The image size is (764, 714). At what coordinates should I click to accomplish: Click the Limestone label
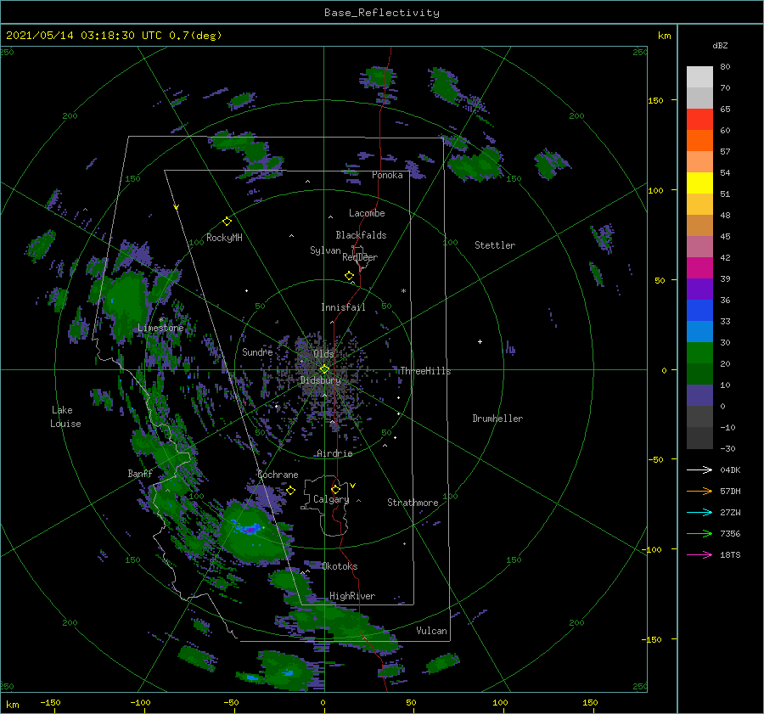click(160, 328)
